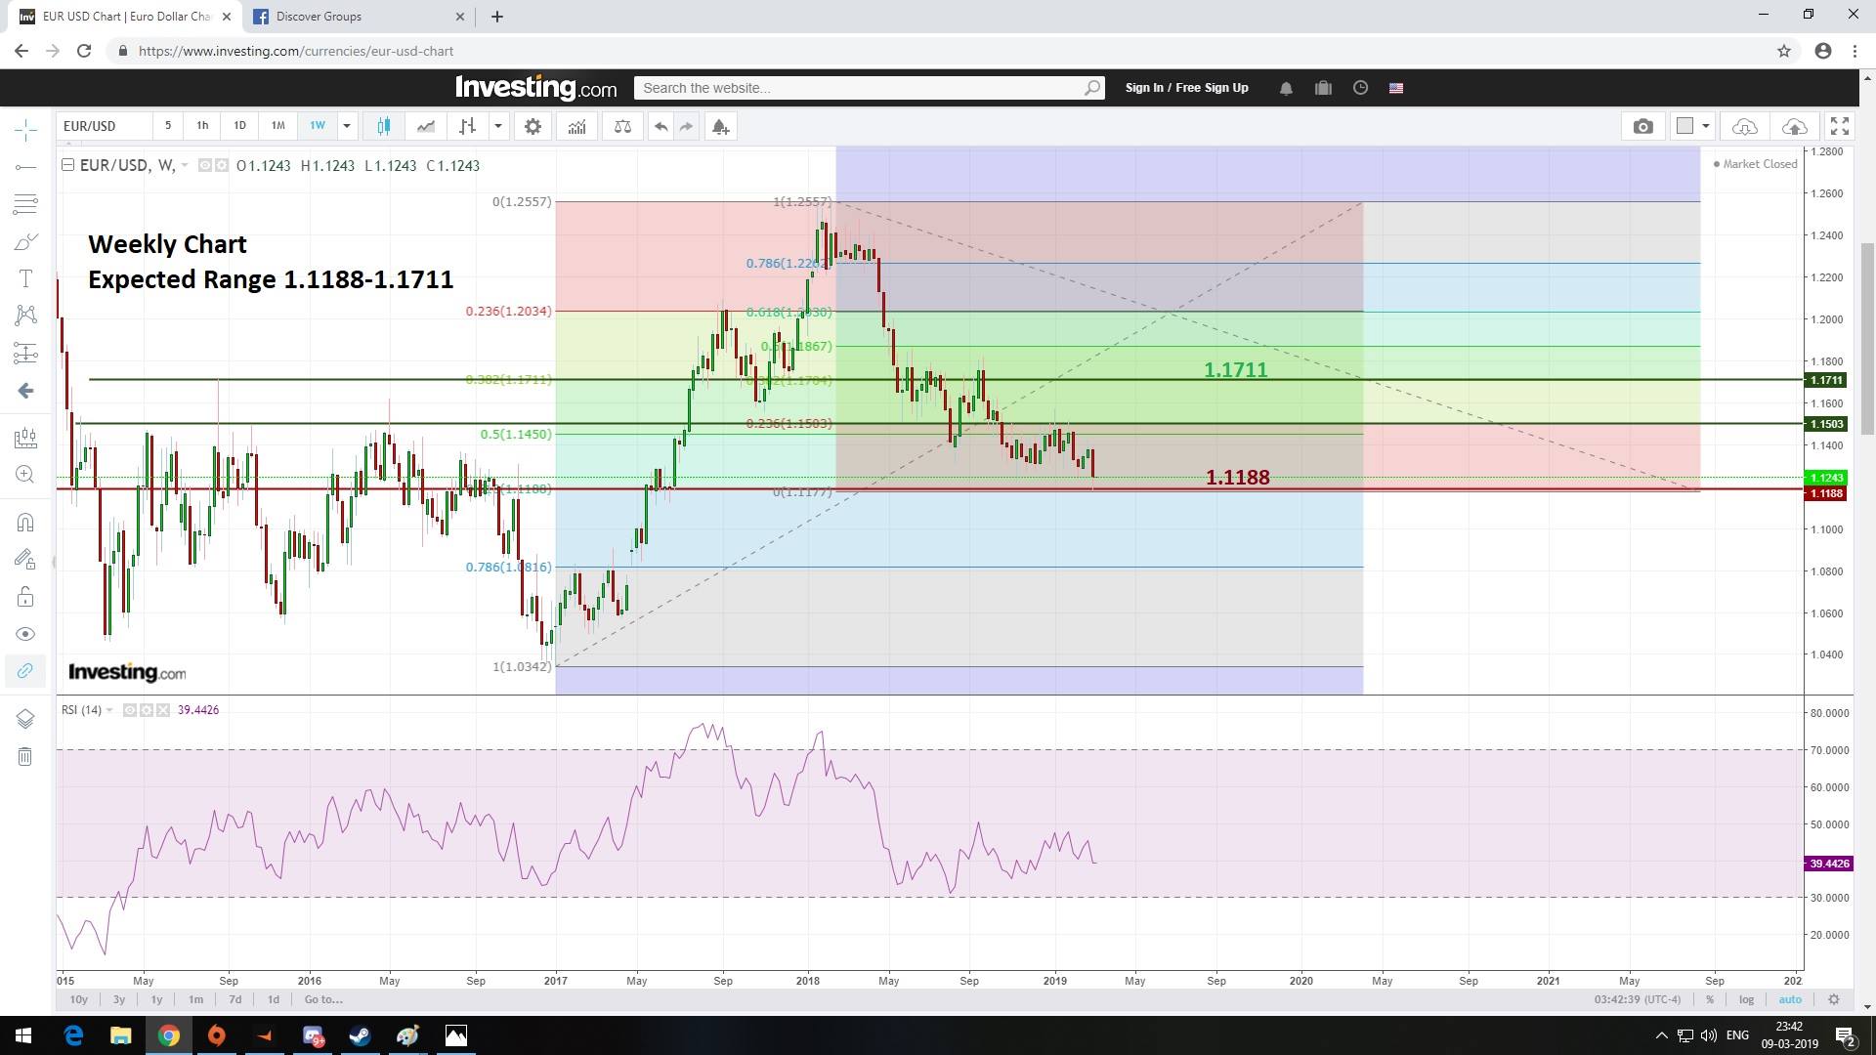
Task: Open chart properties gear icon
Action: pos(533,126)
